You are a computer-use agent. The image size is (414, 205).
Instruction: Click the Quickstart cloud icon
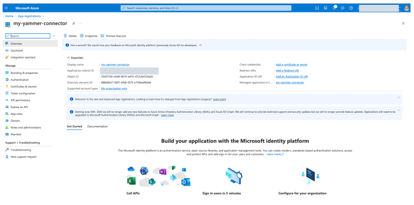[x=7, y=50]
